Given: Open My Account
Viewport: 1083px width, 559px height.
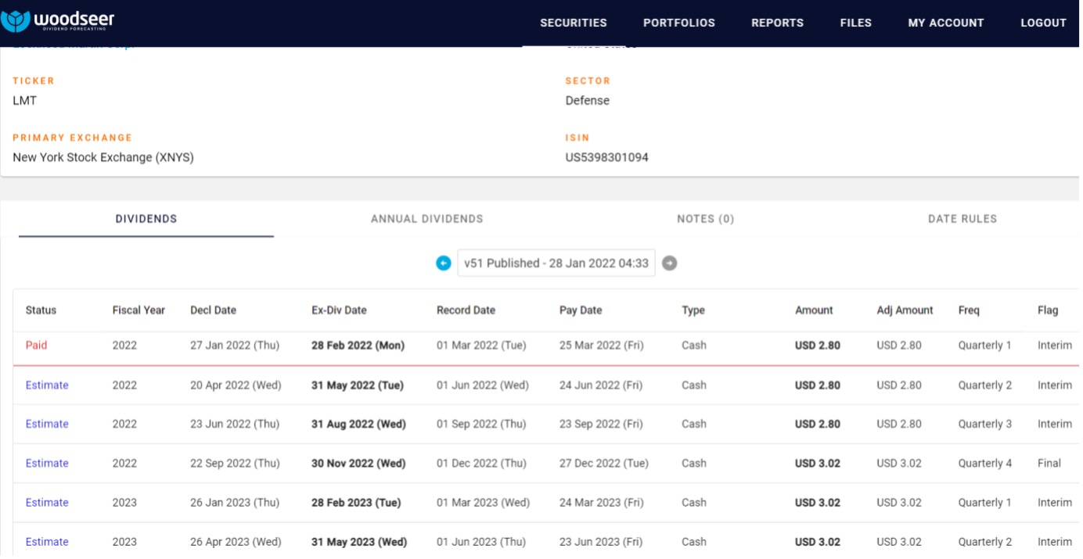Looking at the screenshot, I should (946, 23).
